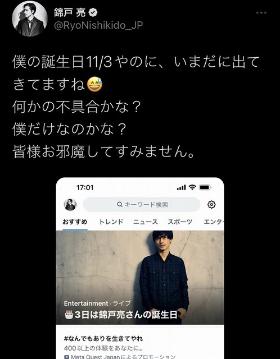Click the キーワード検索 search field
The image size is (280, 359).
141,204
